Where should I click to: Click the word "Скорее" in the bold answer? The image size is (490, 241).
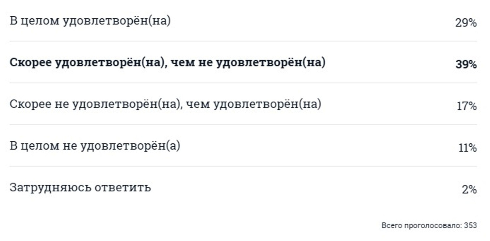click(x=31, y=63)
